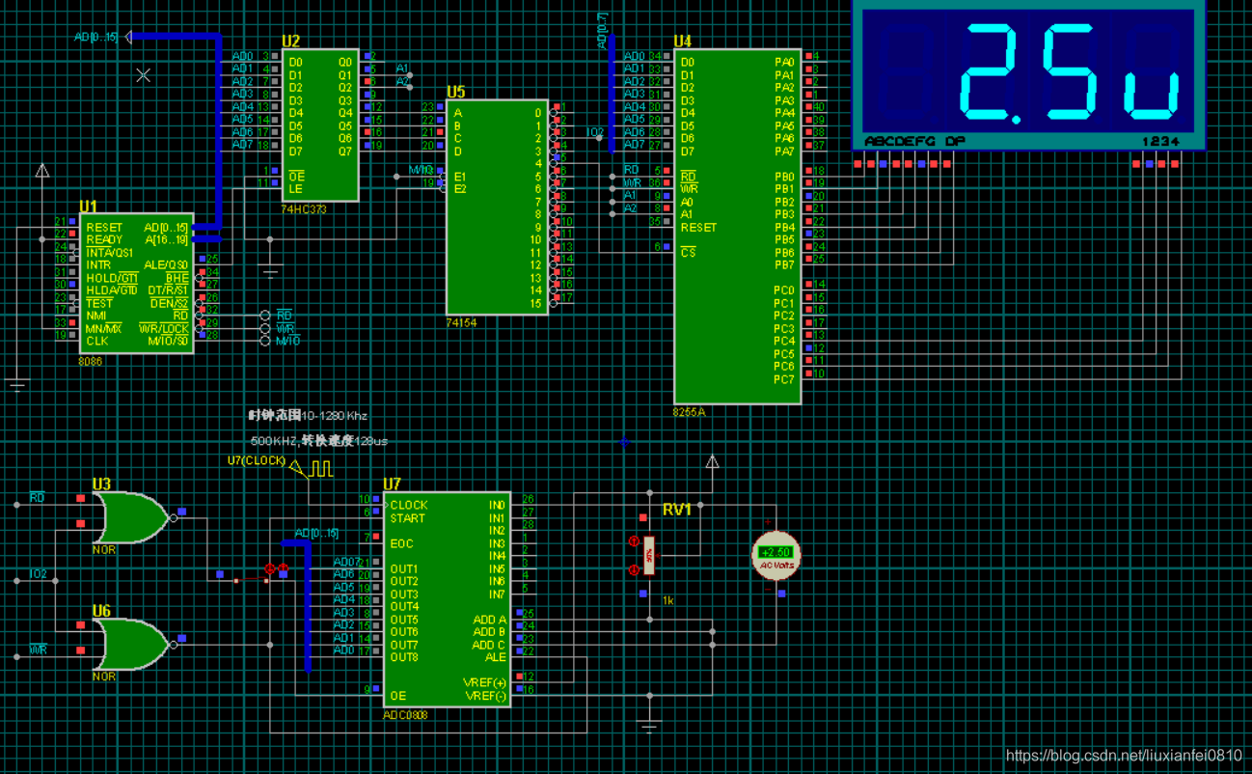Image resolution: width=1252 pixels, height=774 pixels.
Task: Decrease RV1 potentiometer with the down arrow
Action: pos(634,569)
